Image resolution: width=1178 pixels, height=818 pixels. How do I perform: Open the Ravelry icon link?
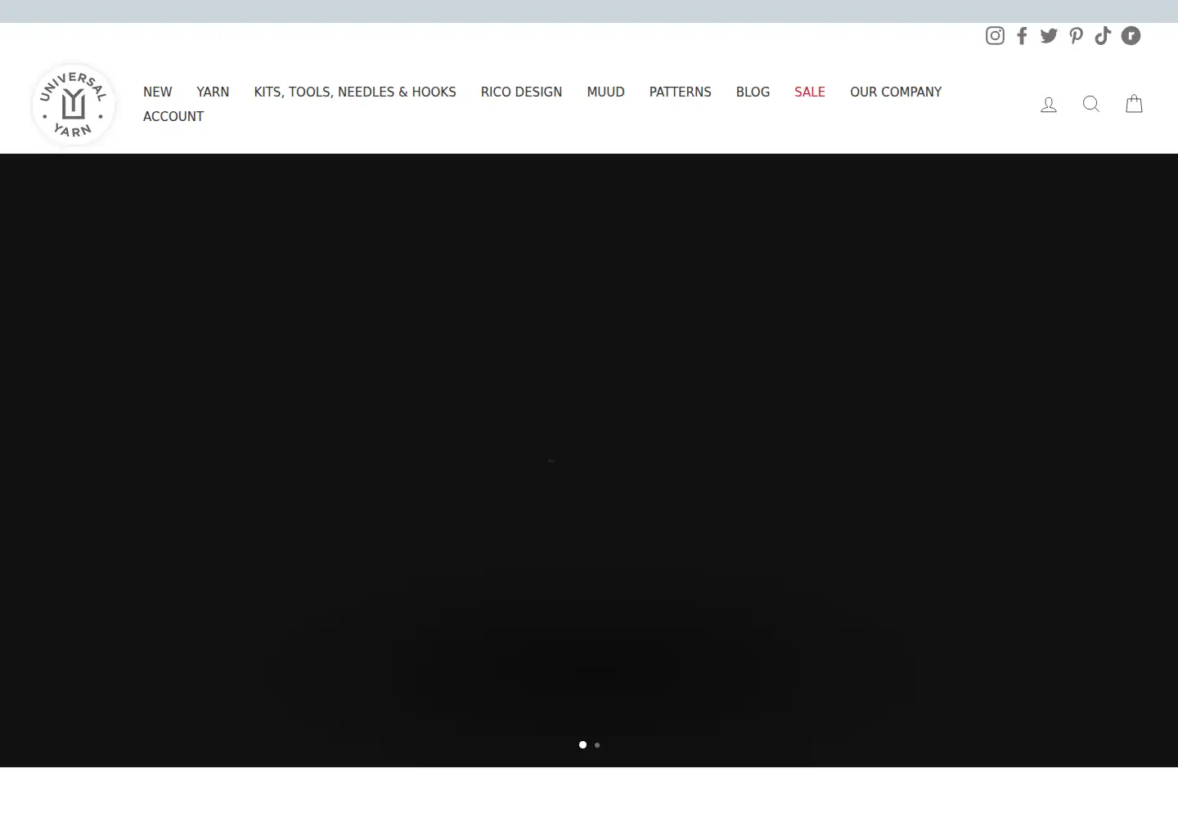1131,35
